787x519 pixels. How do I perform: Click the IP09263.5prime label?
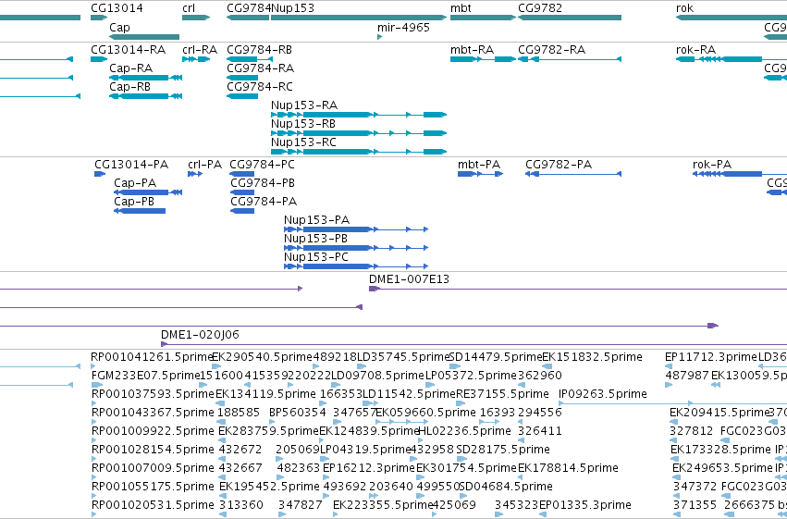coord(602,394)
